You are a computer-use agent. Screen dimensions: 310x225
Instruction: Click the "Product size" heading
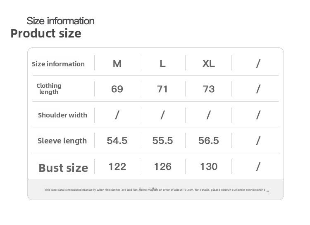[46, 33]
